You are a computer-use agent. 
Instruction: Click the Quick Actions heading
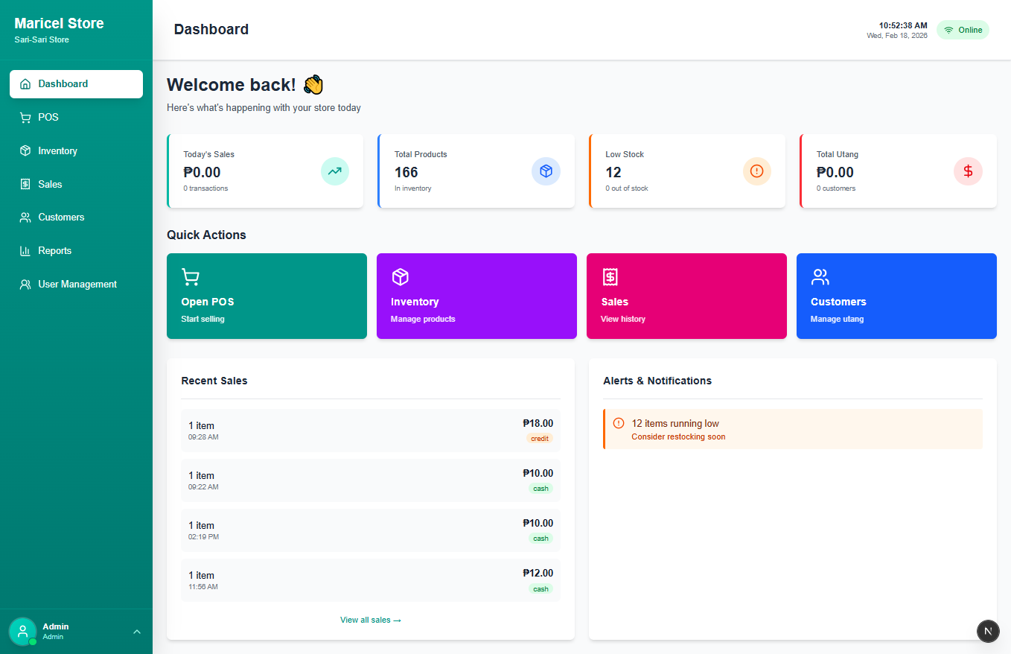(x=206, y=235)
